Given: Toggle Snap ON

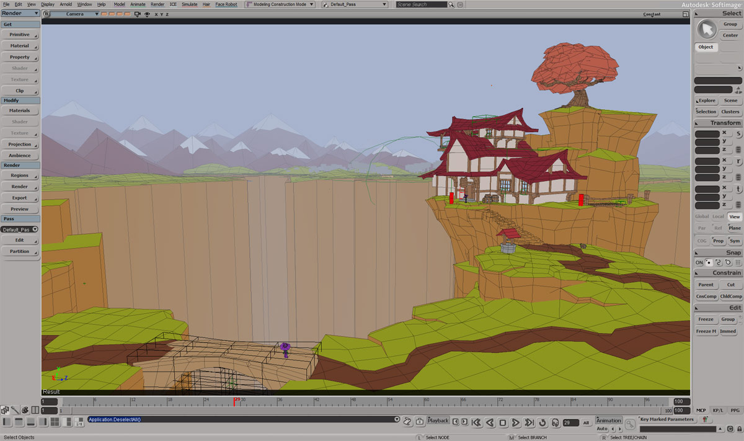Looking at the screenshot, I should coord(699,262).
